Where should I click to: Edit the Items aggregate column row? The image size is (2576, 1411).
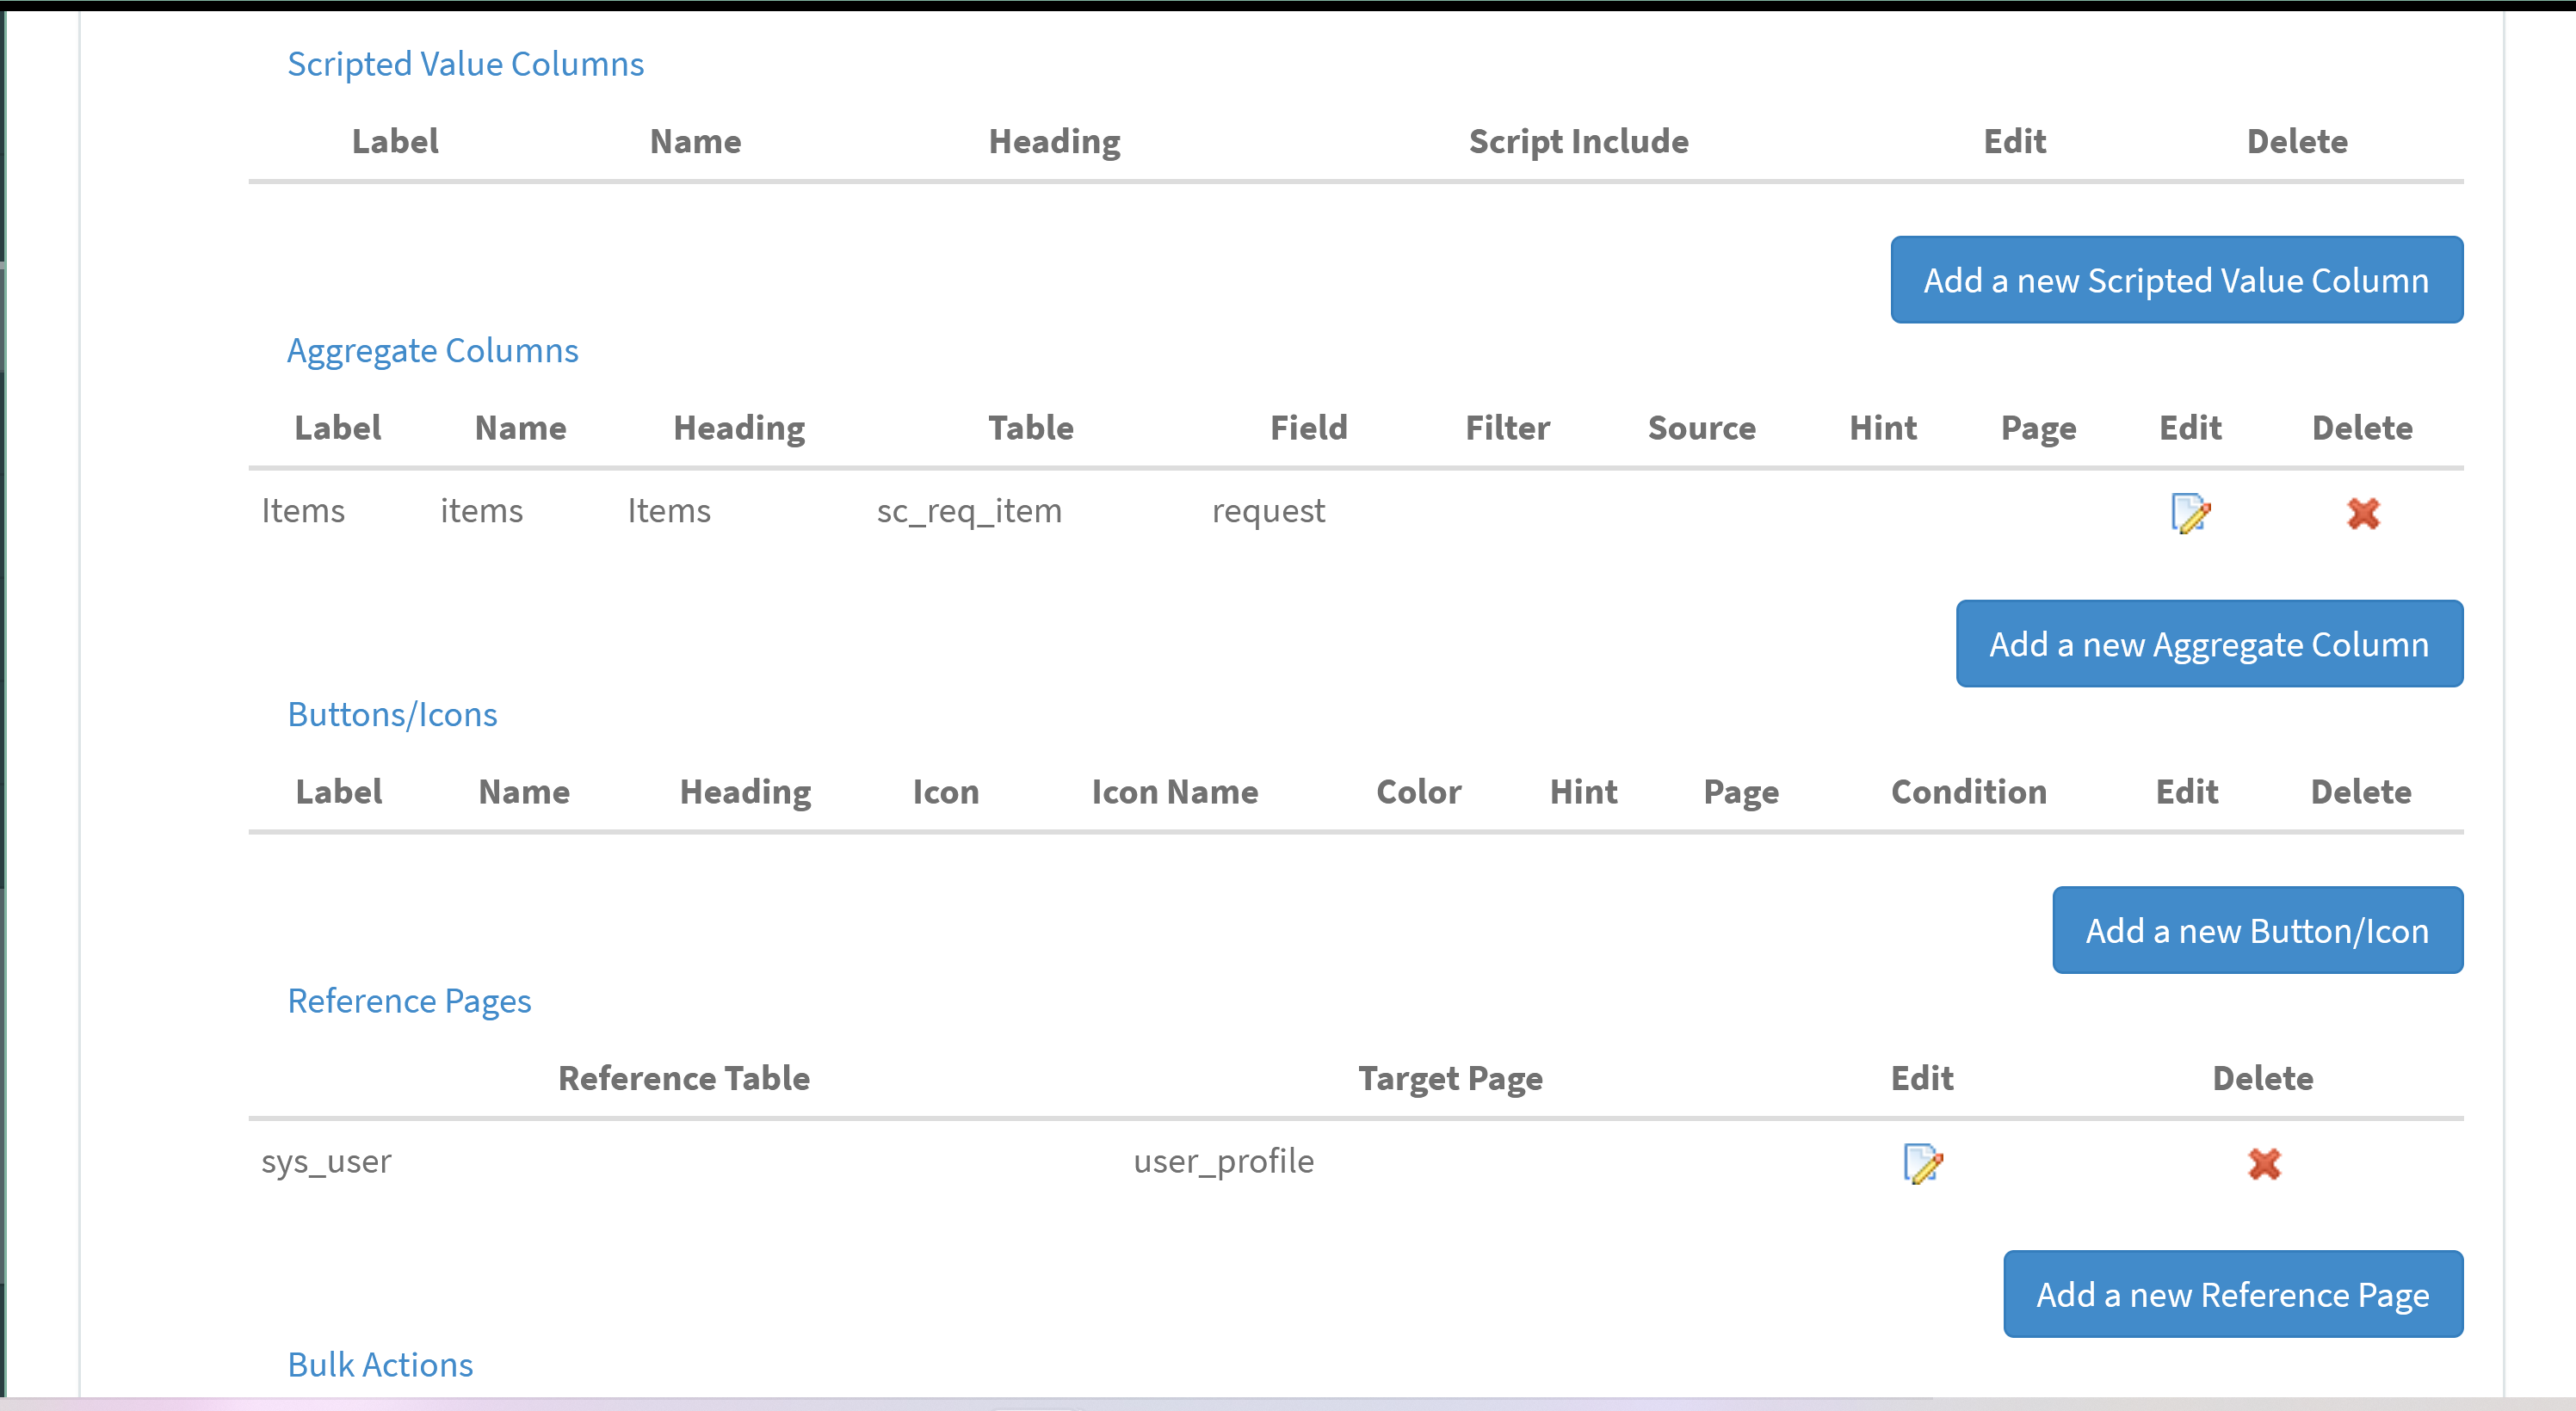pyautogui.click(x=2191, y=514)
